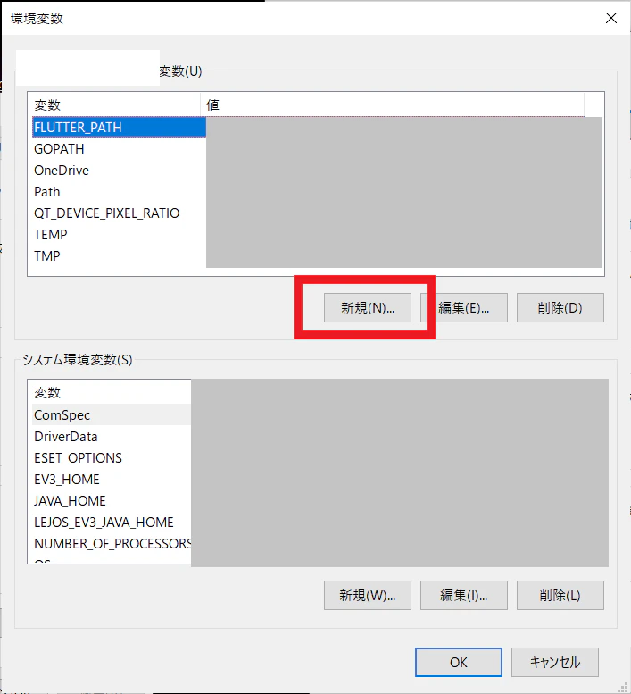This screenshot has width=631, height=694.
Task: Click the キャンセル button
Action: point(555,662)
